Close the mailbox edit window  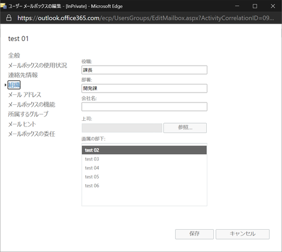pos(273,6)
